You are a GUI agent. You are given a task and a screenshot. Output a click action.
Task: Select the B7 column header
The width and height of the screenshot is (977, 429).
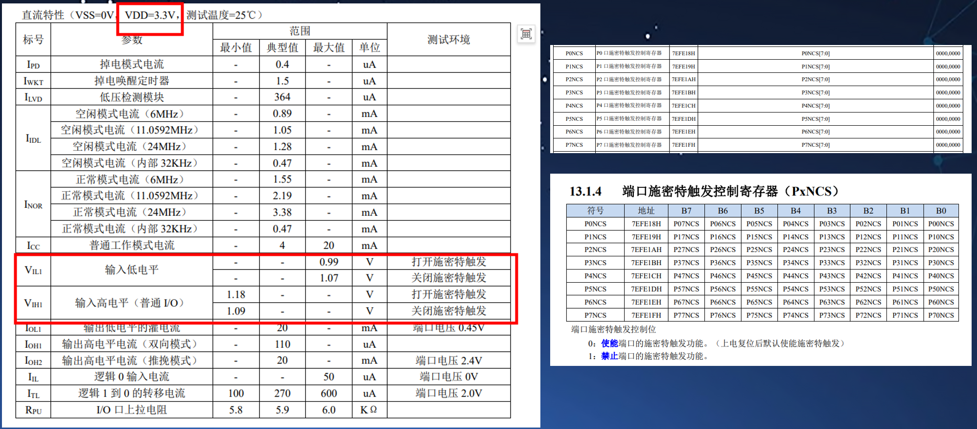(686, 211)
